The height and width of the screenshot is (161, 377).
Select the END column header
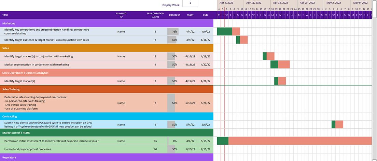pyautogui.click(x=205, y=15)
